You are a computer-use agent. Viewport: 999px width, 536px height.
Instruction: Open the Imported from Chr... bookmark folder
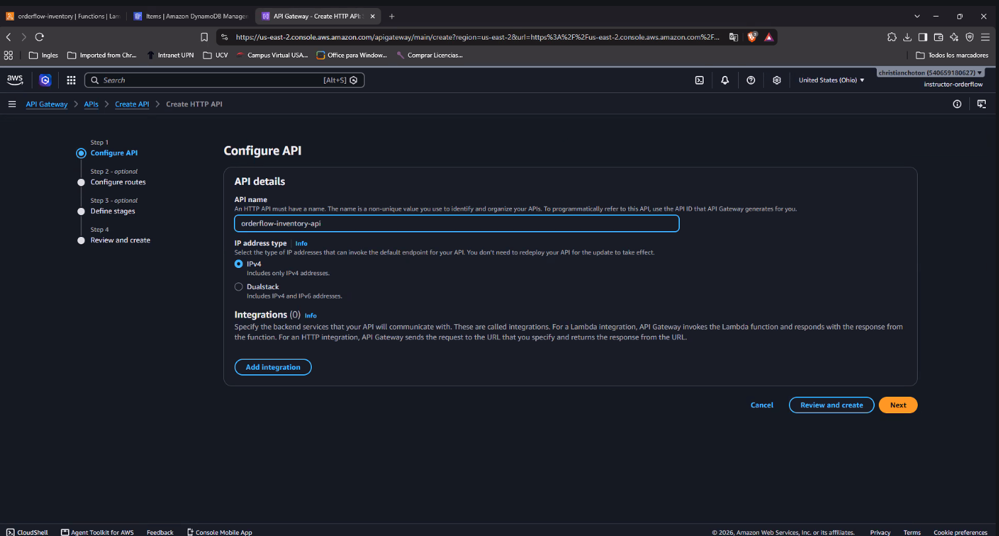click(x=102, y=55)
